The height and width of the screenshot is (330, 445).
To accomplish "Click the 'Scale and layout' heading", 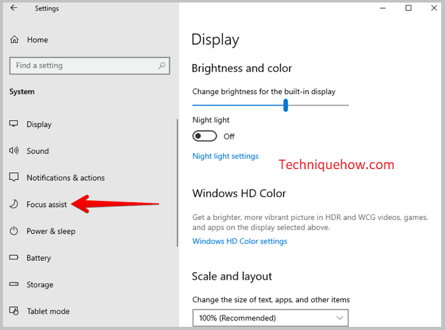I will point(232,276).
